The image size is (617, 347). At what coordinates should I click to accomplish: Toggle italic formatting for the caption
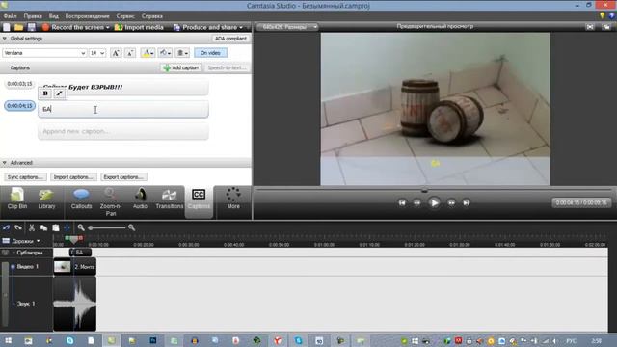click(x=59, y=93)
